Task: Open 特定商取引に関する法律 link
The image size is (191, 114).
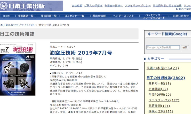Action: [167, 5]
